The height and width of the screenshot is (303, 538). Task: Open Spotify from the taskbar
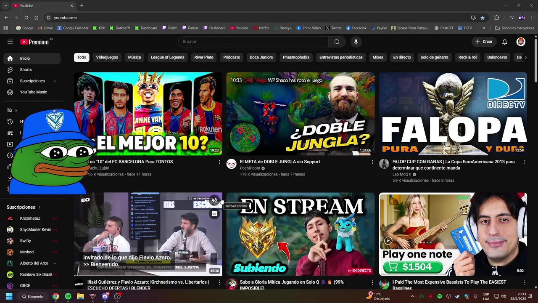pyautogui.click(x=68, y=296)
